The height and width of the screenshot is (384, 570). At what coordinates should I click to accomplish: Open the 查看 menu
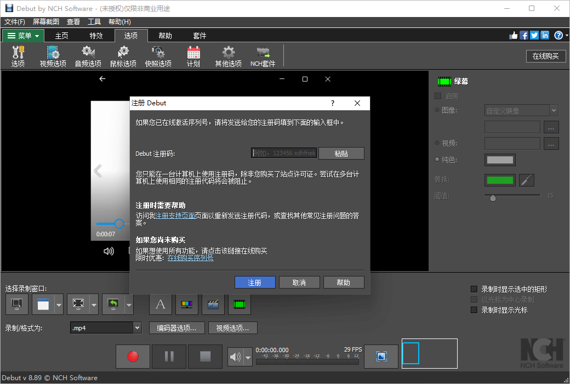tap(73, 22)
